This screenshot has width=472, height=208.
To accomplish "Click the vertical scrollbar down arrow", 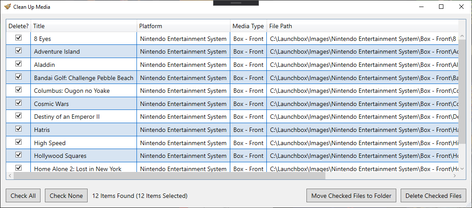I will 462,168.
